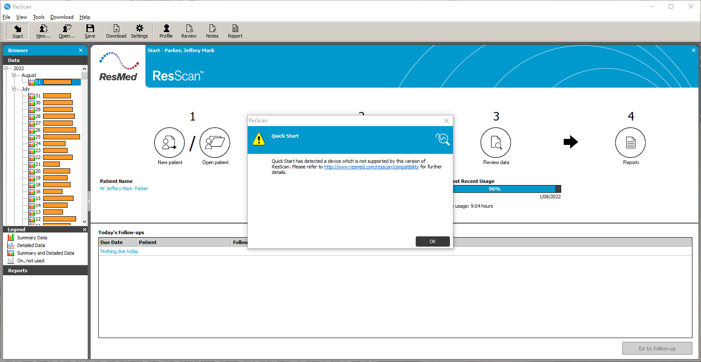Screen dimensions: 701x362
Task: Select July 12 data entry
Action: click(52, 219)
